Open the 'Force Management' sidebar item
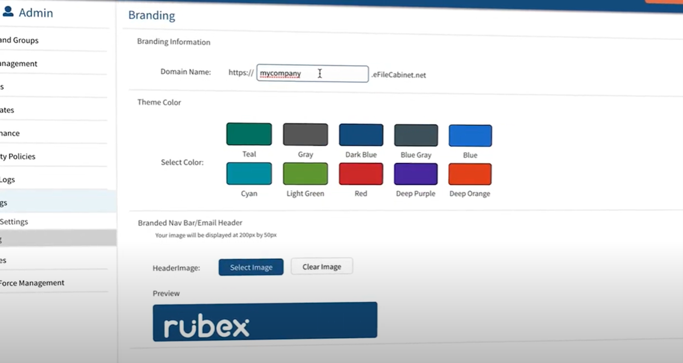The width and height of the screenshot is (683, 363). [x=32, y=283]
